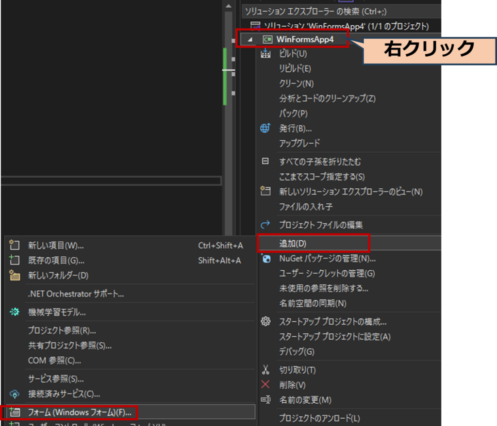Viewport: 497px width, 426px height.
Task: Click the new folder icon
Action: [x=14, y=275]
